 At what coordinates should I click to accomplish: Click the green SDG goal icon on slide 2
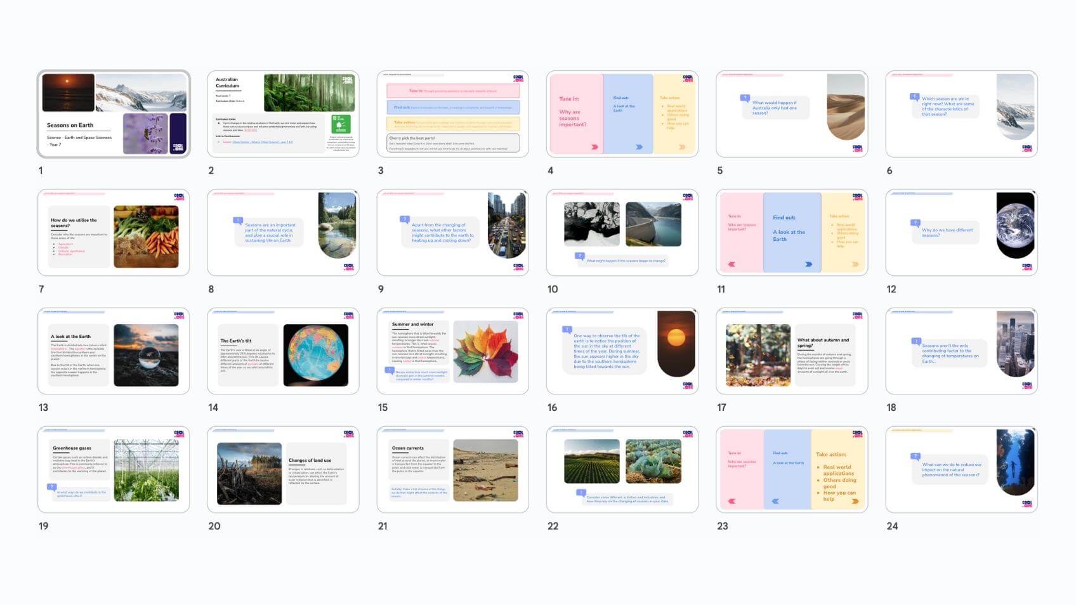tap(341, 124)
